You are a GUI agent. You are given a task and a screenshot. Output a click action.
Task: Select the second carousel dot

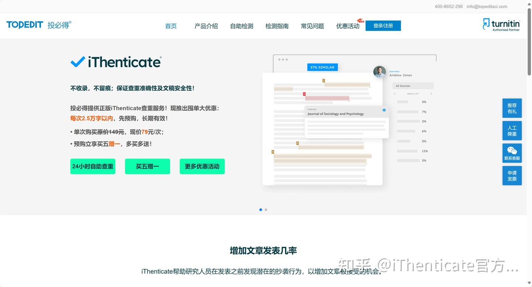[x=266, y=210]
